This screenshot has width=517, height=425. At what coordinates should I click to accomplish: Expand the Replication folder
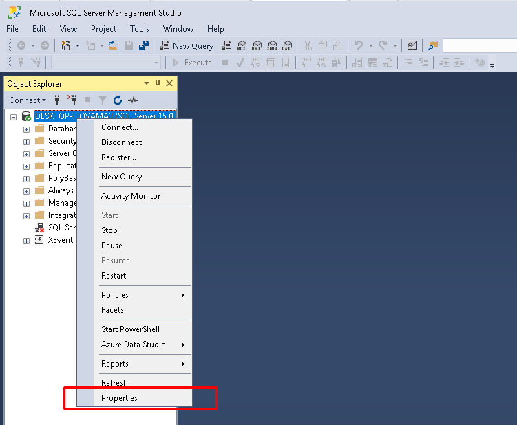click(26, 166)
